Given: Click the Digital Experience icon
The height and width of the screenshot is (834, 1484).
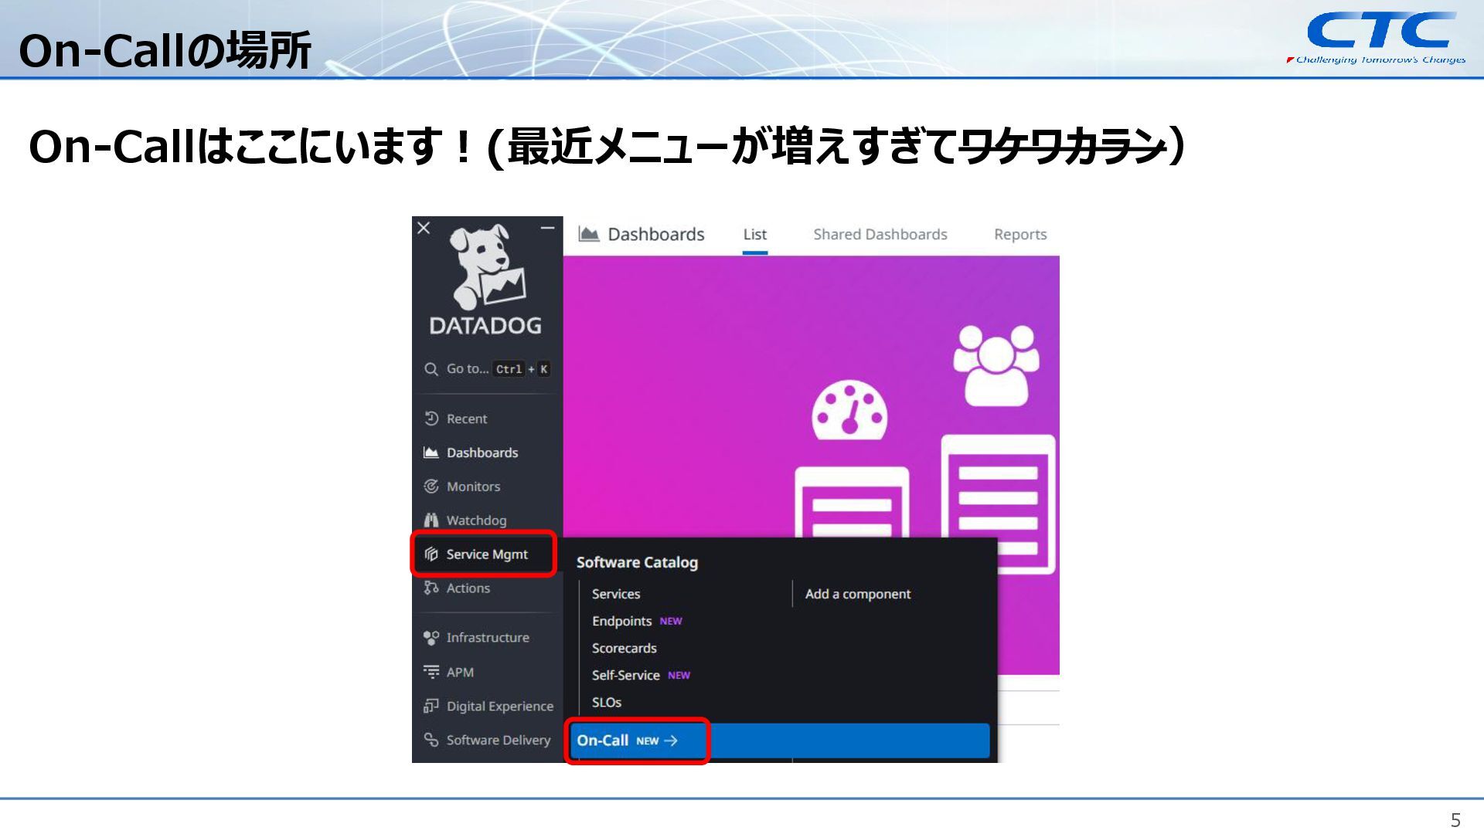Looking at the screenshot, I should coord(431,706).
